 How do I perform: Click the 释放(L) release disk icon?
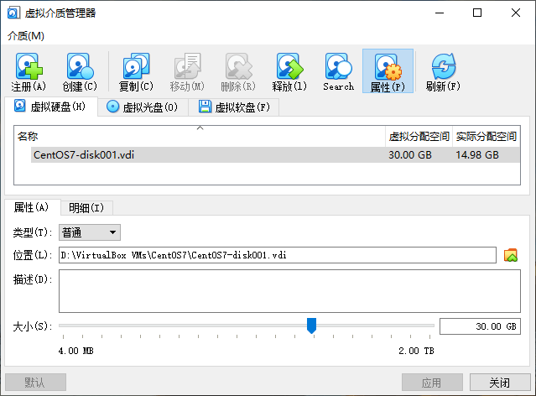point(289,72)
